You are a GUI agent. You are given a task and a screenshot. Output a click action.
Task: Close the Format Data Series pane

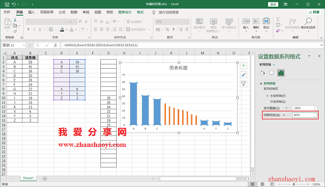point(319,56)
